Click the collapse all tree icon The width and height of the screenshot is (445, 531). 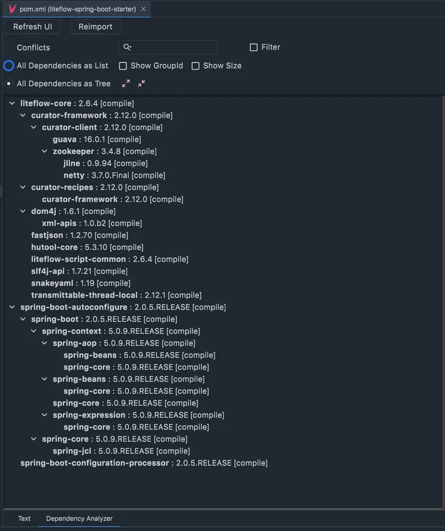[x=141, y=83]
